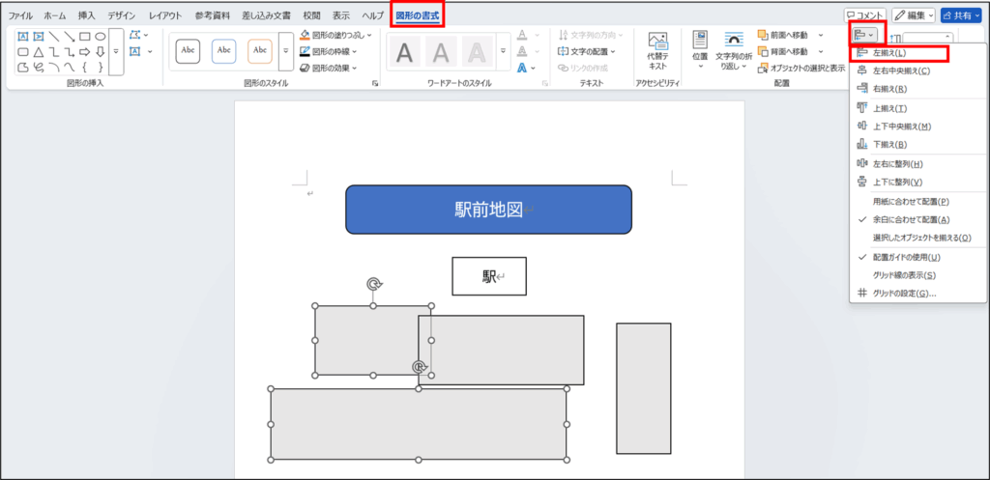Switch to the 挿入 ribbon tab
This screenshot has height=480, width=990.
(87, 16)
